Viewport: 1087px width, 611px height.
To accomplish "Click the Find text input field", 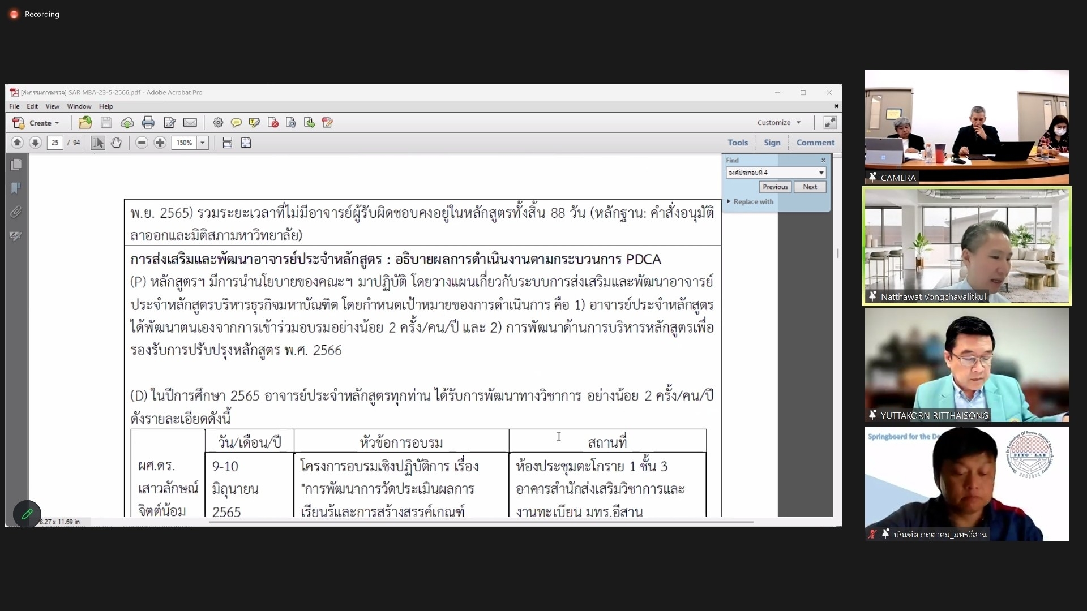I will (x=772, y=173).
